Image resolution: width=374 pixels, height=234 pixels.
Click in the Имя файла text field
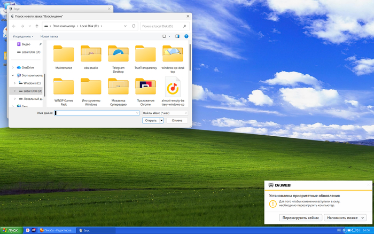pos(96,113)
